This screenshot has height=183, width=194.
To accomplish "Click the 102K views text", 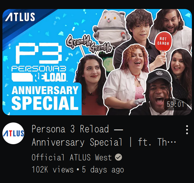I will tap(53, 169).
